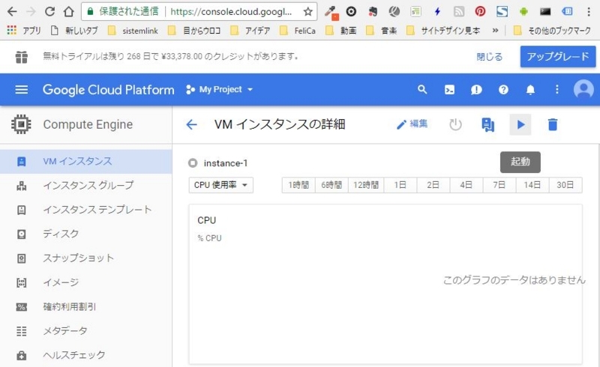Open the console search
This screenshot has width=600, height=367.
(422, 89)
